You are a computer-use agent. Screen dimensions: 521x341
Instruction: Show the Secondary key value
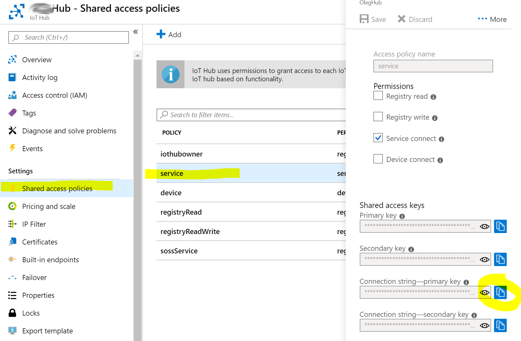(x=484, y=259)
